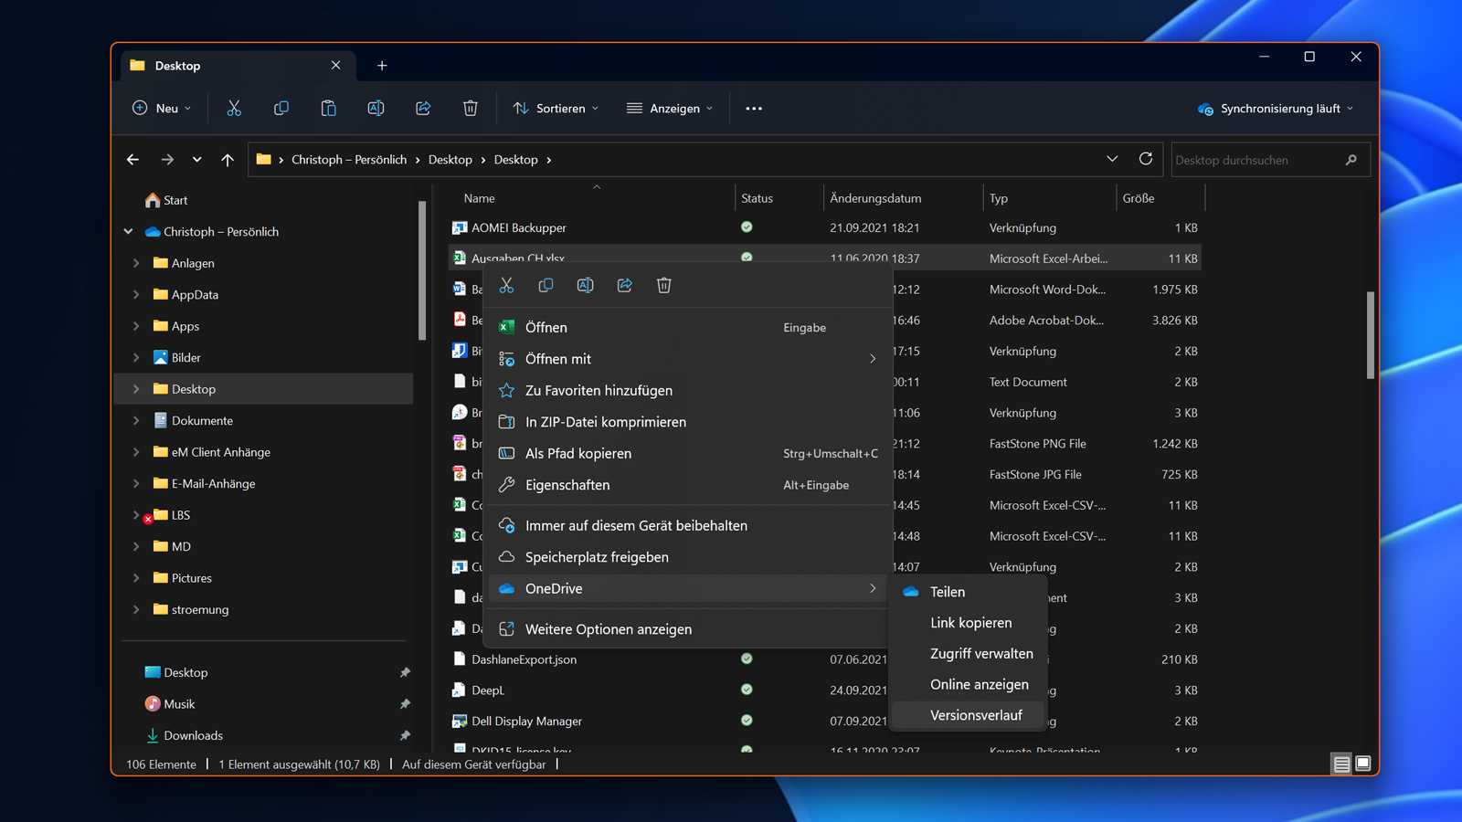Select Versionsverlauf in the OneDrive submenu
This screenshot has height=822, width=1462.
[x=975, y=715]
